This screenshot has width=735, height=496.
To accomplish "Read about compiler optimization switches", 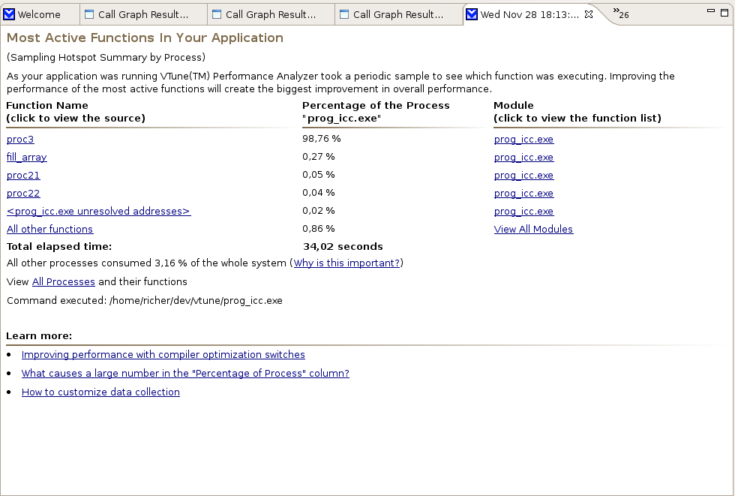I will (163, 354).
